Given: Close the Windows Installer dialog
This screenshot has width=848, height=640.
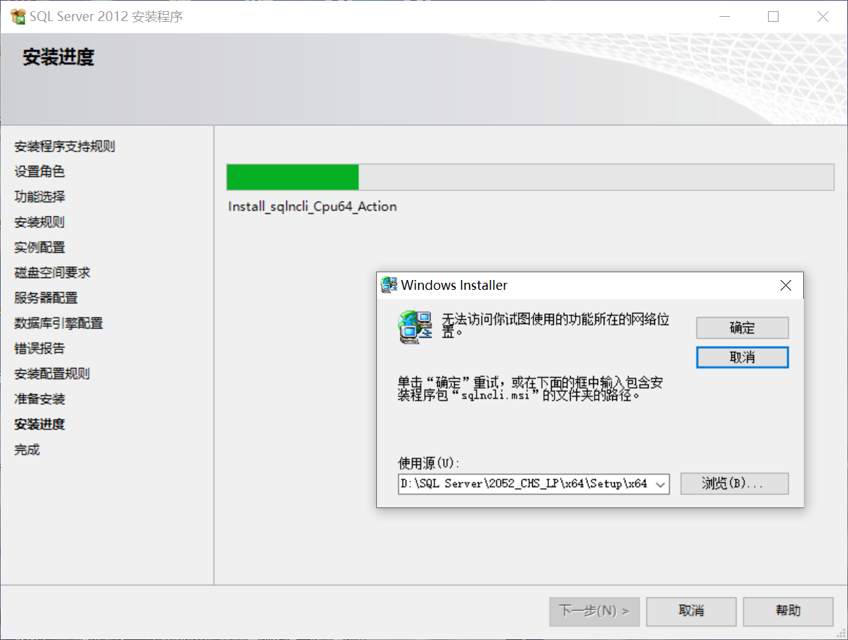Looking at the screenshot, I should [786, 286].
